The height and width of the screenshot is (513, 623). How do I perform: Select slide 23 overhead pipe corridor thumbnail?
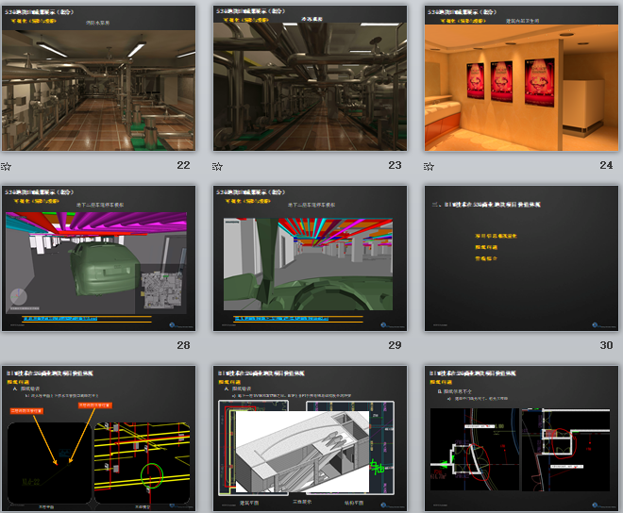311,78
